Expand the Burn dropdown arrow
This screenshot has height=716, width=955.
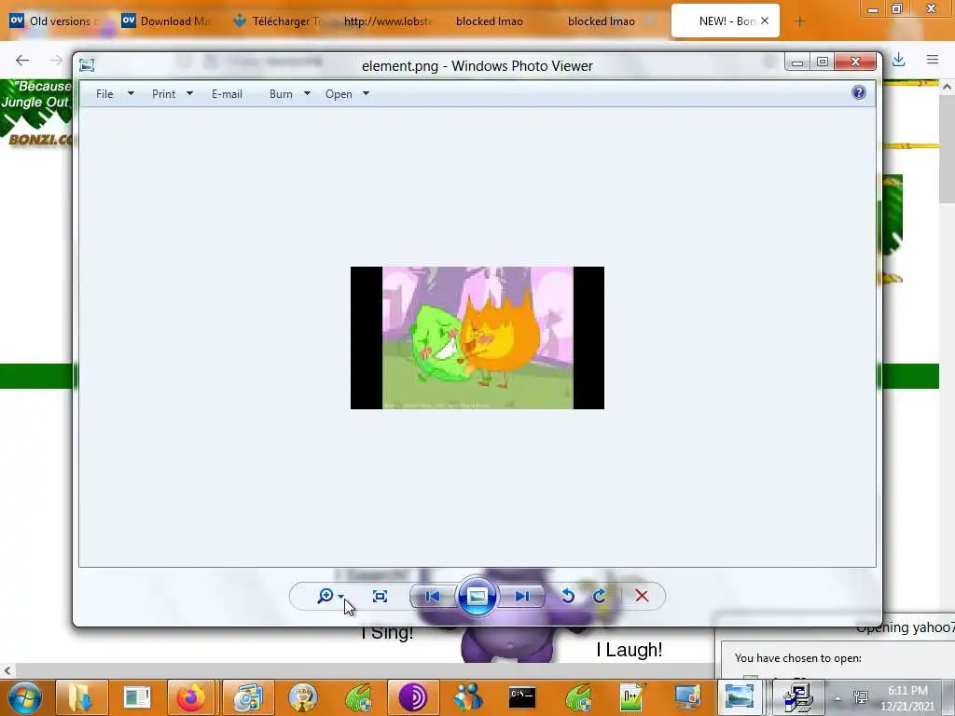pos(307,94)
